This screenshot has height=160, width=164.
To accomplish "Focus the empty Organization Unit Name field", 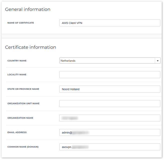I will pyautogui.click(x=110, y=104).
